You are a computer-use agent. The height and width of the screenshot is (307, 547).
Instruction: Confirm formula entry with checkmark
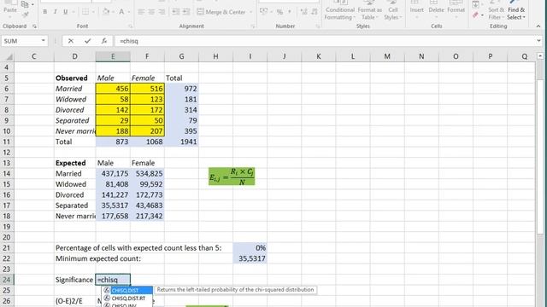coord(87,41)
